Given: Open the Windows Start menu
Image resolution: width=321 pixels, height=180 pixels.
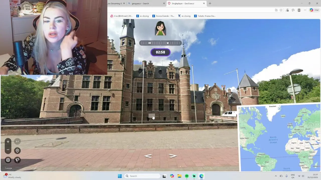Looking at the screenshot, I should [120, 176].
